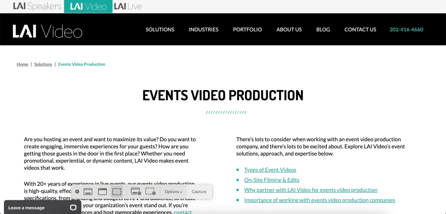Go to the Blog nav item
The width and height of the screenshot is (446, 214).
tap(323, 29)
